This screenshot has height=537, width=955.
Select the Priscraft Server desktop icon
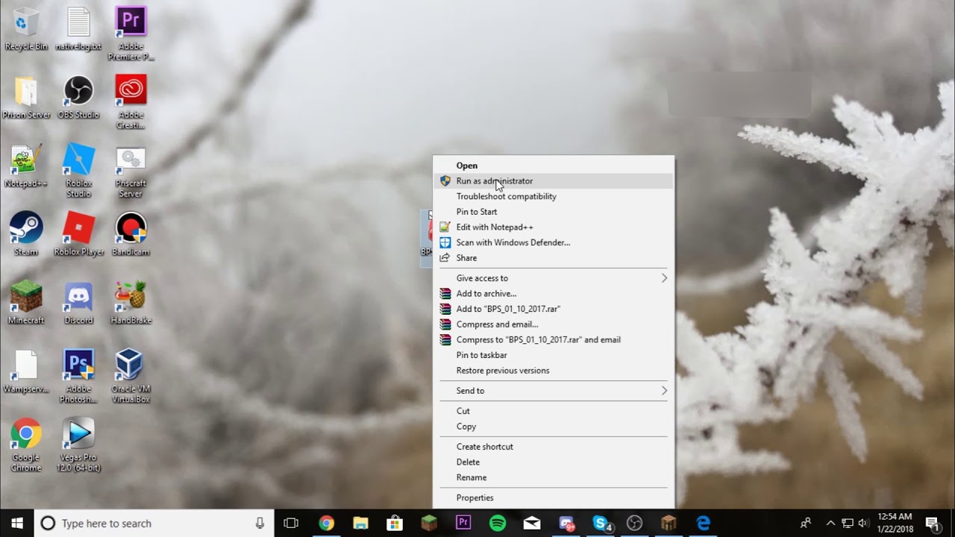(x=131, y=171)
